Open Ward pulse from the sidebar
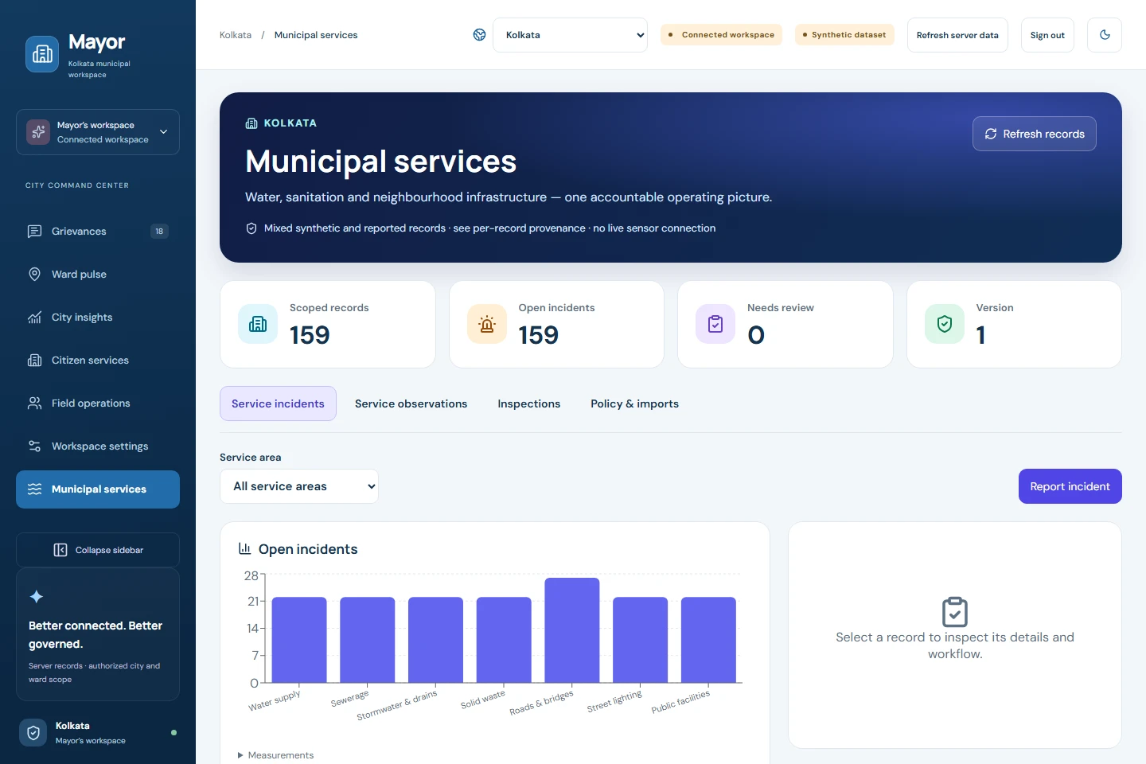The image size is (1146, 764). coord(98,275)
